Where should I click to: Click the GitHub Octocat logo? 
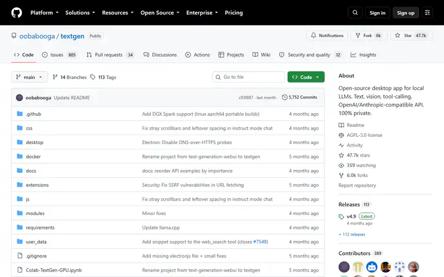[x=17, y=13]
